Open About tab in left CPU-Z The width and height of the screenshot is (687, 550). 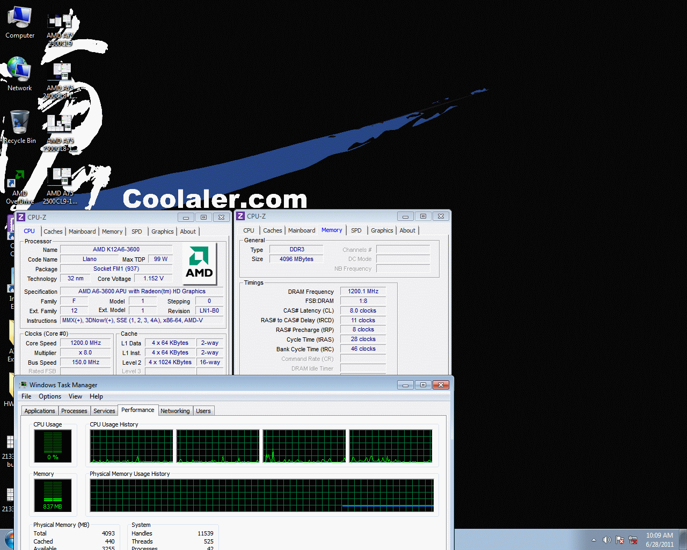(x=188, y=231)
